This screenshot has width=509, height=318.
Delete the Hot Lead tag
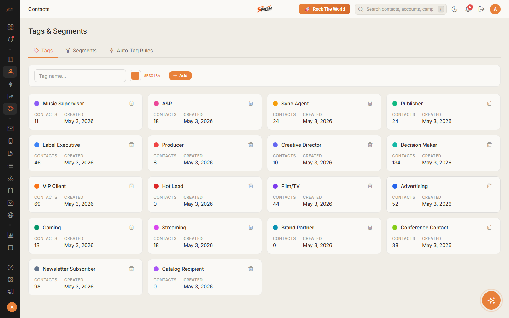click(251, 186)
